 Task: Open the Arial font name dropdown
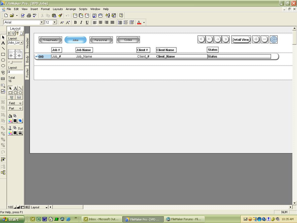[x=42, y=22]
